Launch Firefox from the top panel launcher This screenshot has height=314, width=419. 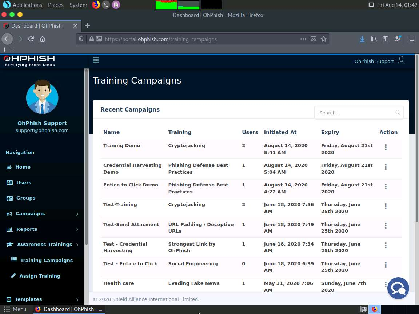pyautogui.click(x=96, y=5)
